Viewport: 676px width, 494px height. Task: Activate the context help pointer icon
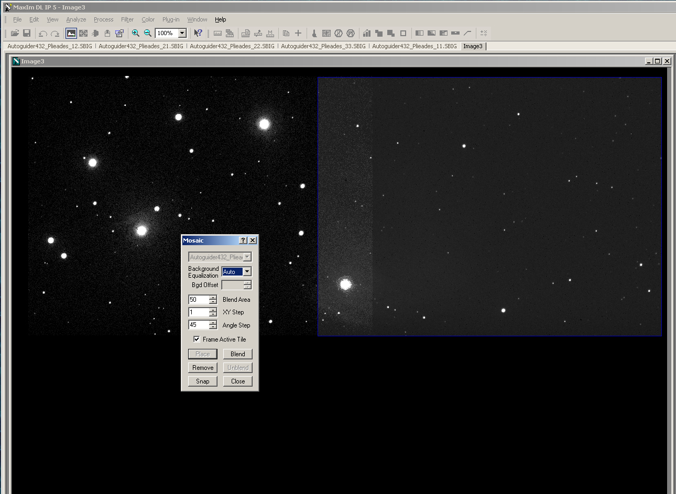[x=198, y=33]
